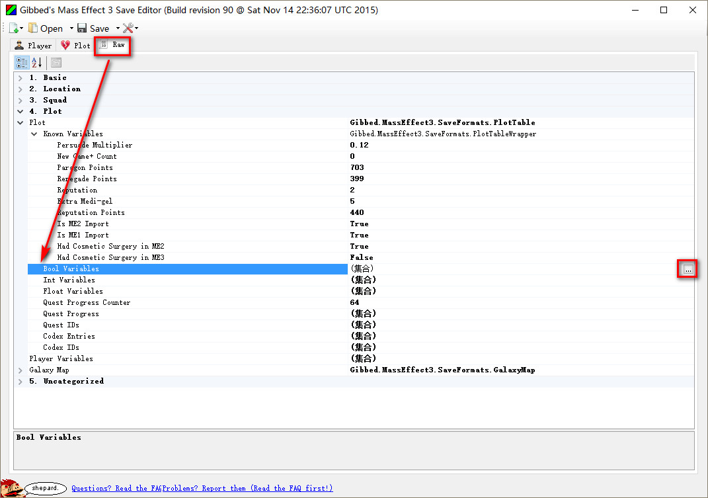This screenshot has width=708, height=498.
Task: Expand the 5. Uncategorized category
Action: [x=20, y=382]
